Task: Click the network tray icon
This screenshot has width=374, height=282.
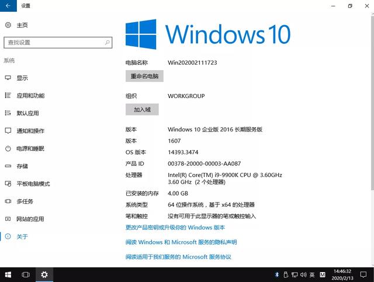Action: click(295, 274)
